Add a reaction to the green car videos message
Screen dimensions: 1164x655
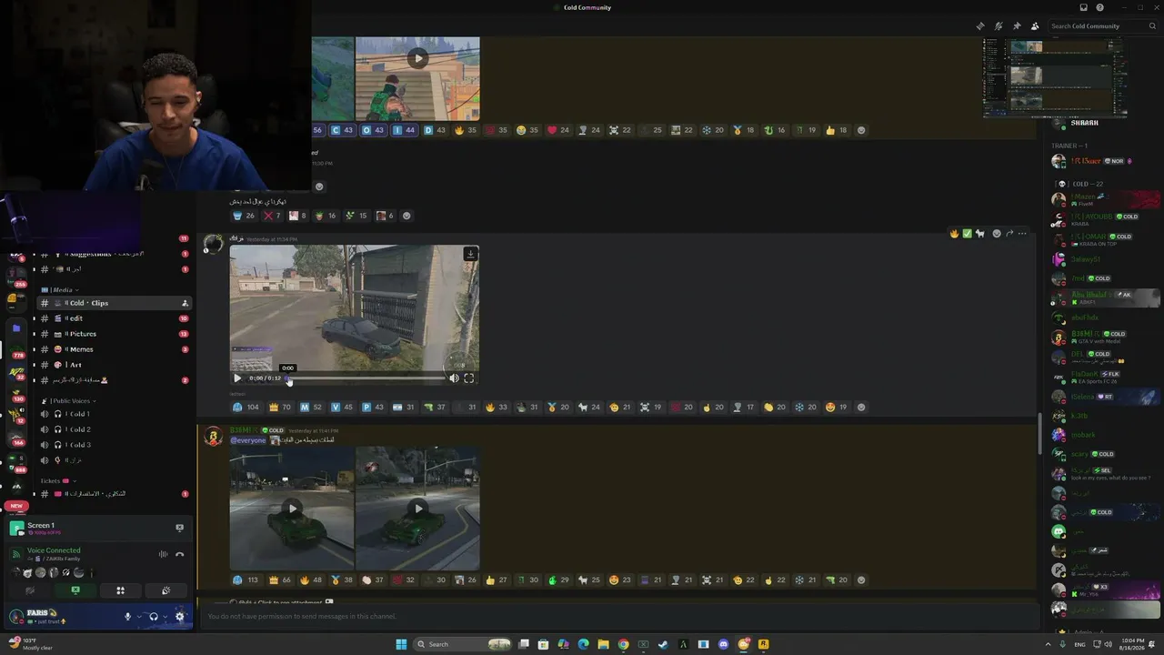861,580
